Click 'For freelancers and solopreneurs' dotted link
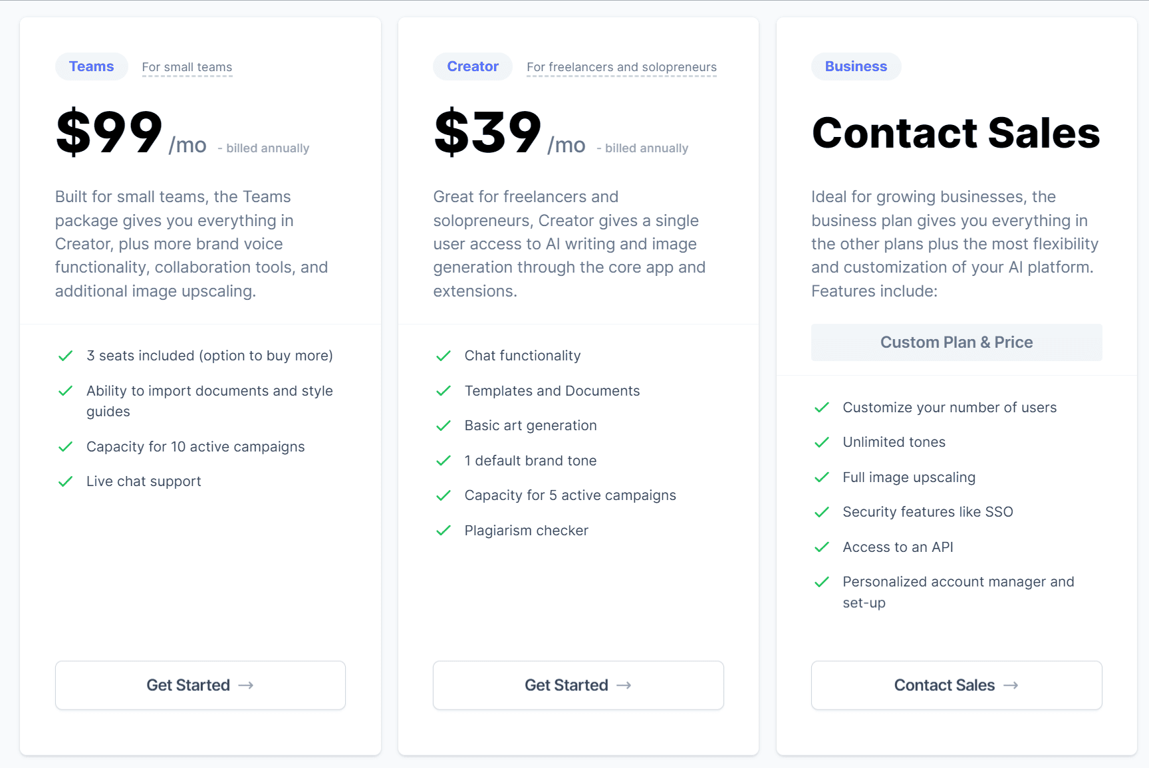The image size is (1149, 768). (622, 67)
